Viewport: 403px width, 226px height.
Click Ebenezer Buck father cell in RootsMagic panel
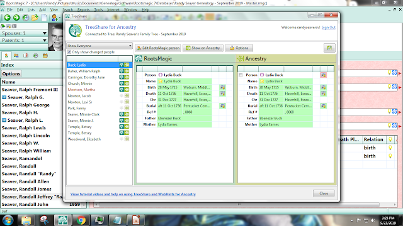[x=184, y=118]
